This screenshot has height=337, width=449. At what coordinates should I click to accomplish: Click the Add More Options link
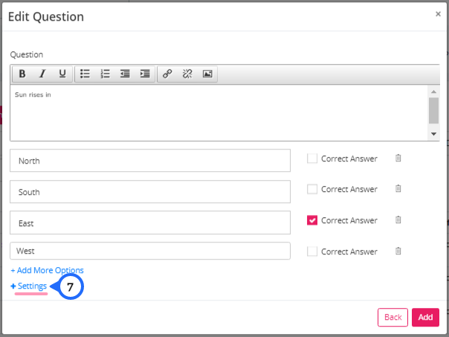click(x=48, y=270)
